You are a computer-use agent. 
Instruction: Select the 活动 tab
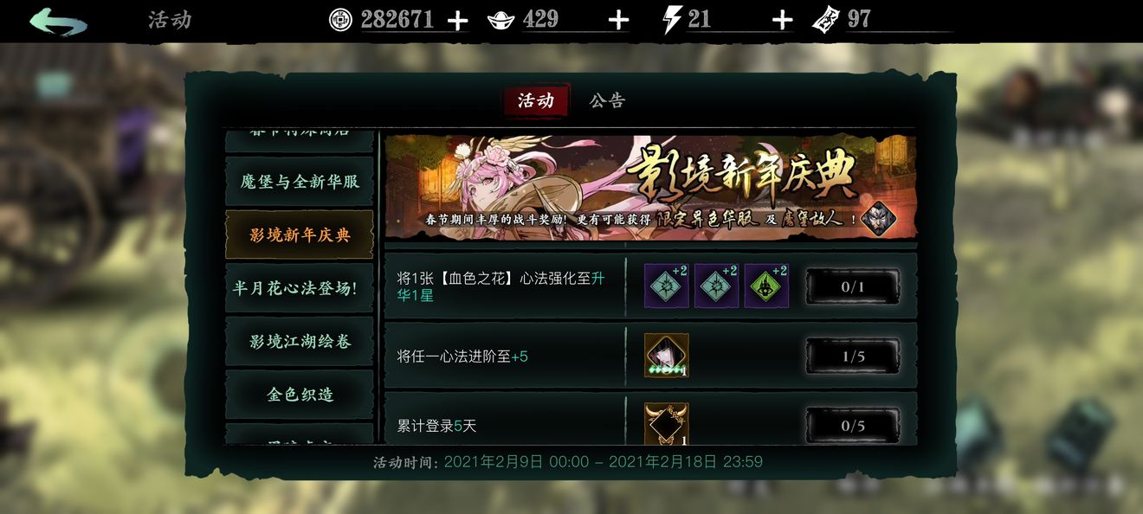pos(536,101)
